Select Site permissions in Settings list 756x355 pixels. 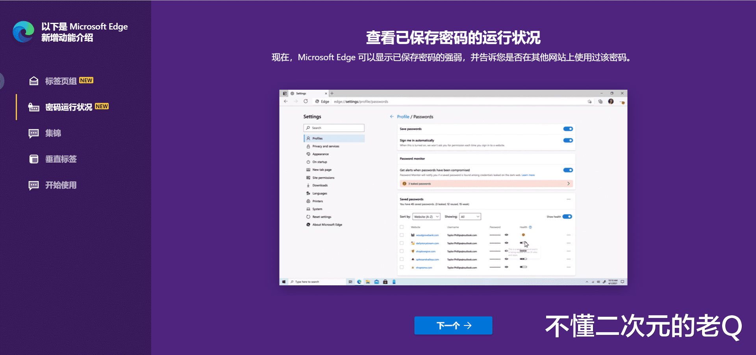point(321,178)
